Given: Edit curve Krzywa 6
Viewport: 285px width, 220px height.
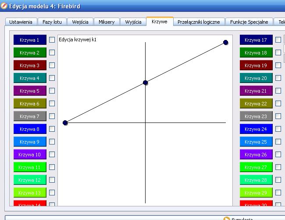Looking at the screenshot, I should coord(30,104).
